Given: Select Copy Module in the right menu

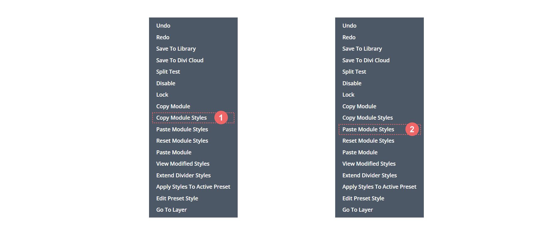Looking at the screenshot, I should 359,106.
